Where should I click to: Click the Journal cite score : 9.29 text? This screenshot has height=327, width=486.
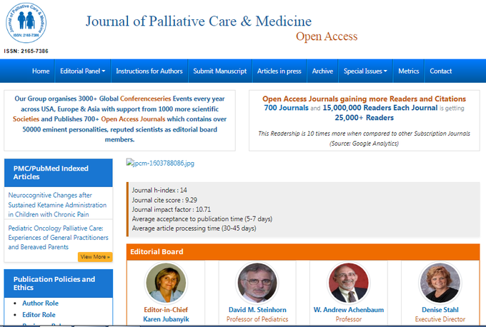click(x=164, y=200)
